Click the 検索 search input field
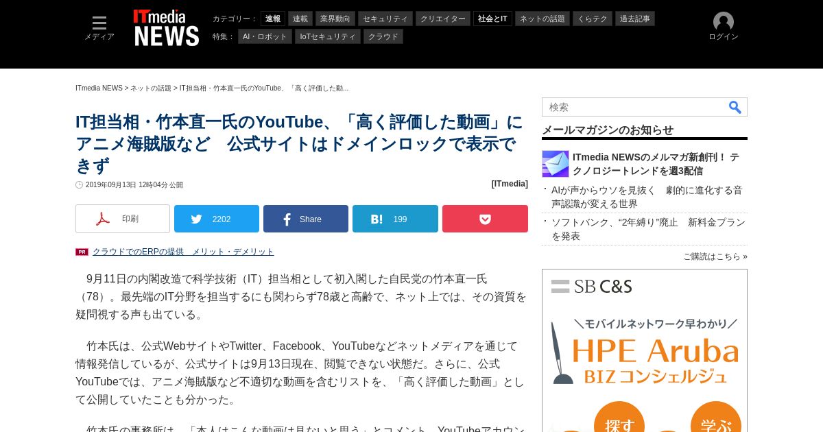The height and width of the screenshot is (432, 823). [634, 107]
